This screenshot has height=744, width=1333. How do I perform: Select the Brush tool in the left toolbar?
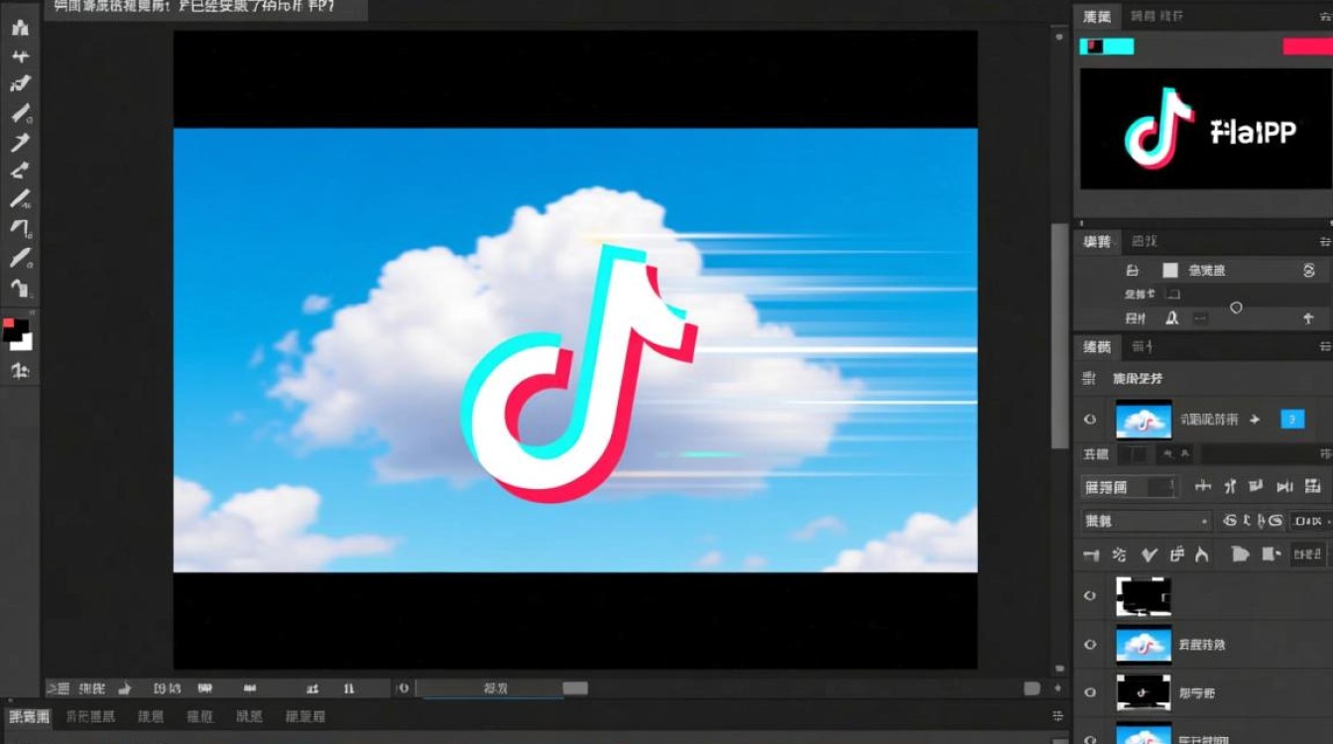pos(17,114)
